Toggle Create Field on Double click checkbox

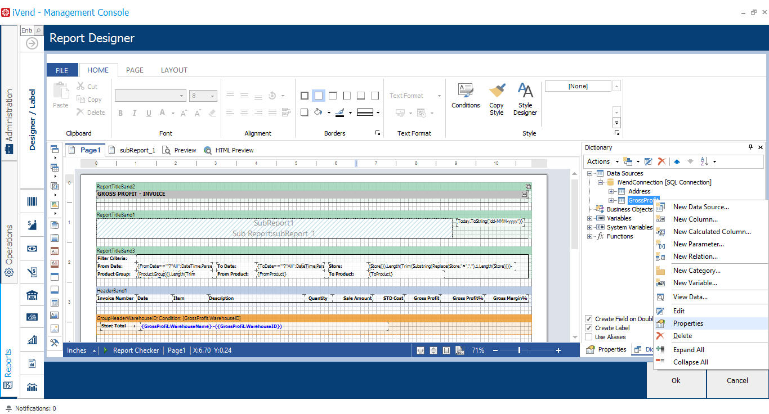[589, 319]
